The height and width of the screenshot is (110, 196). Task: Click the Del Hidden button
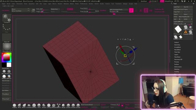pyautogui.click(x=6, y=90)
